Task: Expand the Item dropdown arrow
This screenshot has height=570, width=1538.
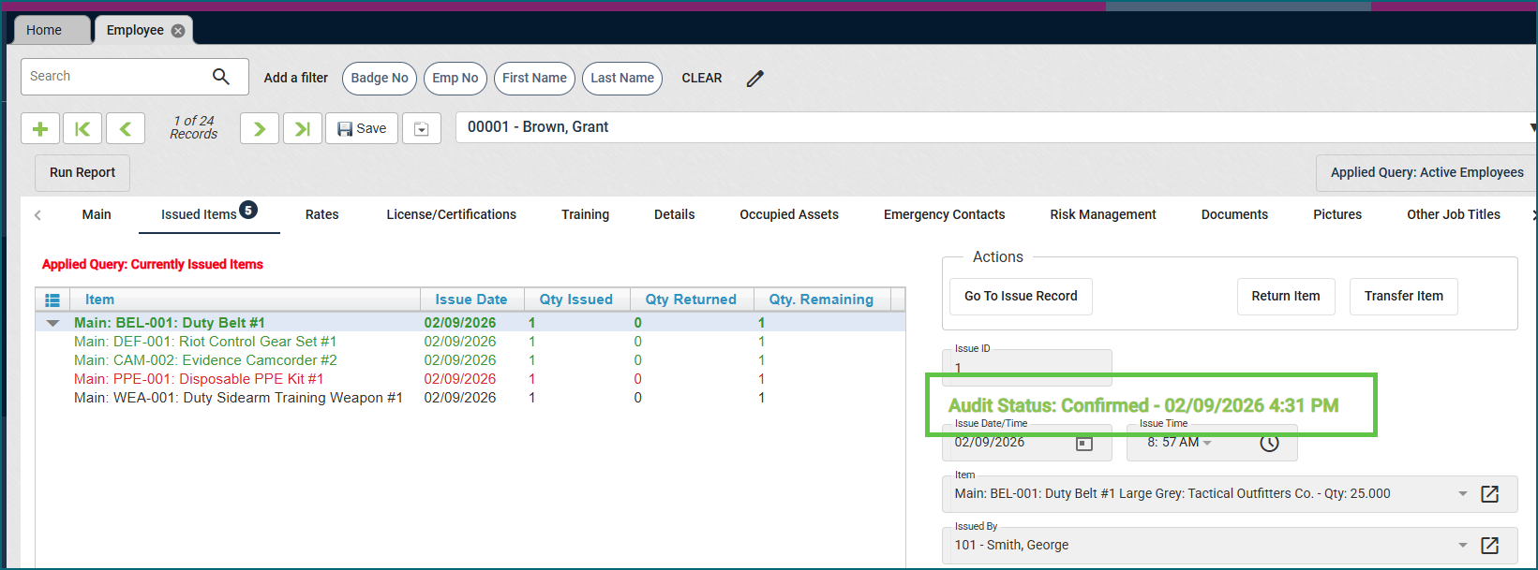Action: pyautogui.click(x=1462, y=494)
